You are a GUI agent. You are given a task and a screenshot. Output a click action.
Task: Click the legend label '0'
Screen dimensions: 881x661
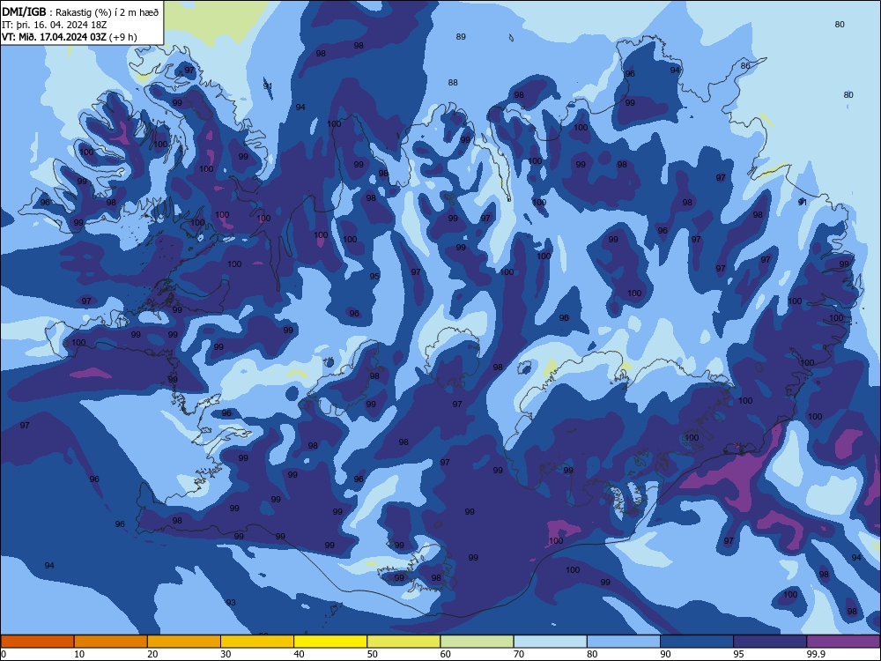click(4, 654)
